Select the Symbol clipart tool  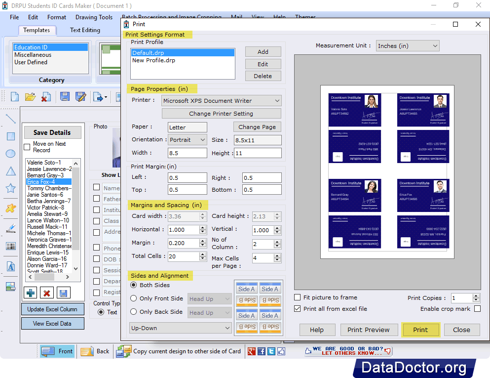11,208
